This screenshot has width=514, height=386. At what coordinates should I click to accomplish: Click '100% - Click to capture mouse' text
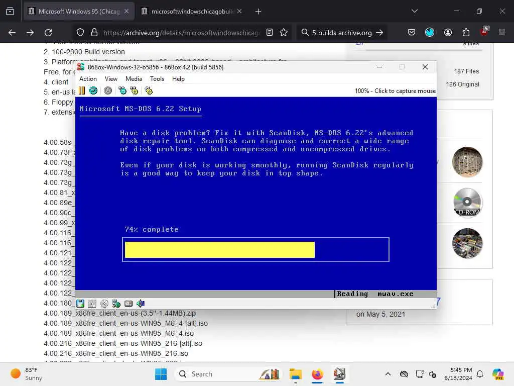[x=395, y=91]
